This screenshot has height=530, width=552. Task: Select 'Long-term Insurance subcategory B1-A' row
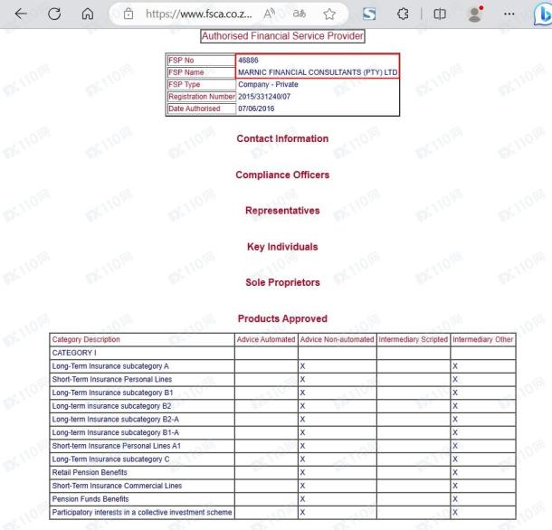tap(282, 432)
